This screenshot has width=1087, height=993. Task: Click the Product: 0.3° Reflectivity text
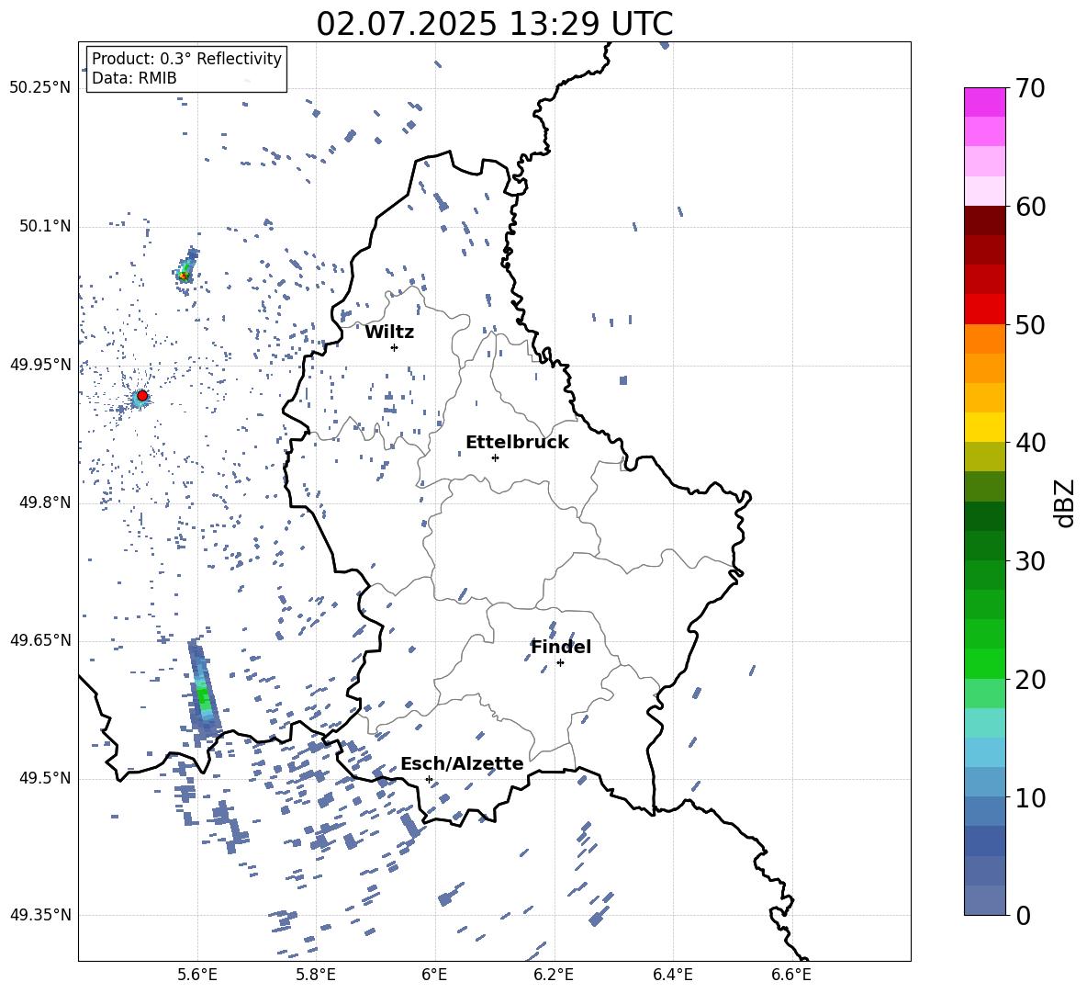click(186, 59)
